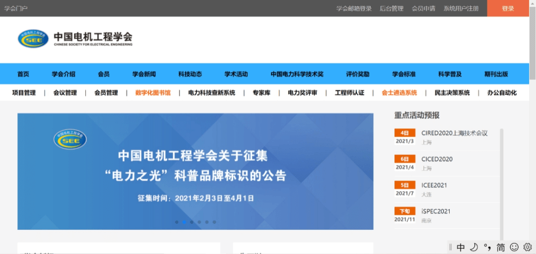The height and width of the screenshot is (254, 536).
Task: Open the 学会介绍 menu item
Action: click(x=64, y=74)
